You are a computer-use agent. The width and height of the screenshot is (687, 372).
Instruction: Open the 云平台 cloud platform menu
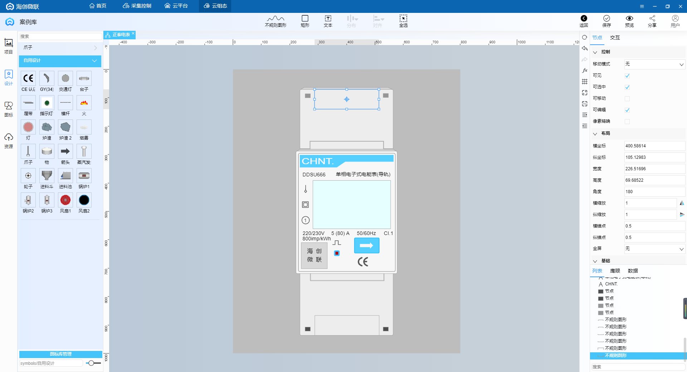(176, 6)
